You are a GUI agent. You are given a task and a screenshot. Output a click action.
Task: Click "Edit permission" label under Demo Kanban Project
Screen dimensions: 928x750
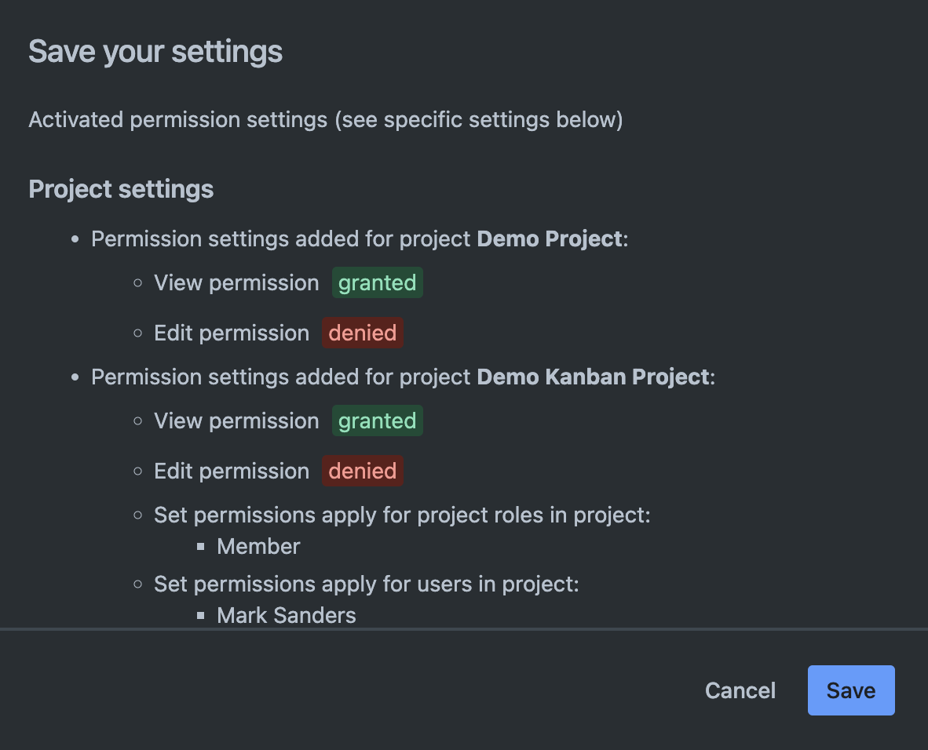pos(232,471)
